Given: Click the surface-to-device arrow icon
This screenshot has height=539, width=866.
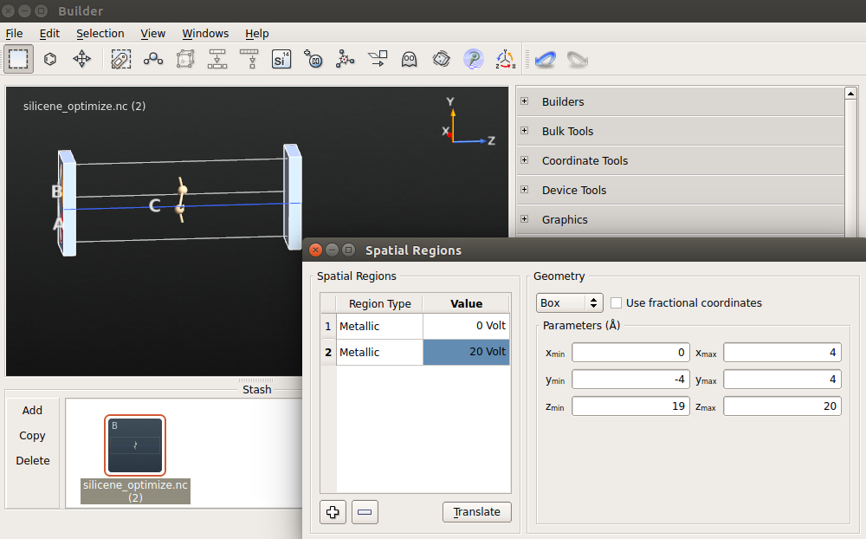Looking at the screenshot, I should (378, 59).
